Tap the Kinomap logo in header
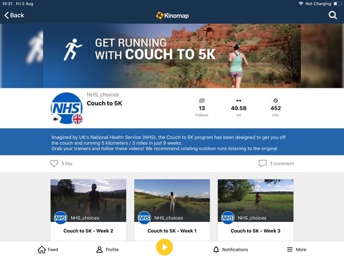344x258 pixels. (x=172, y=15)
